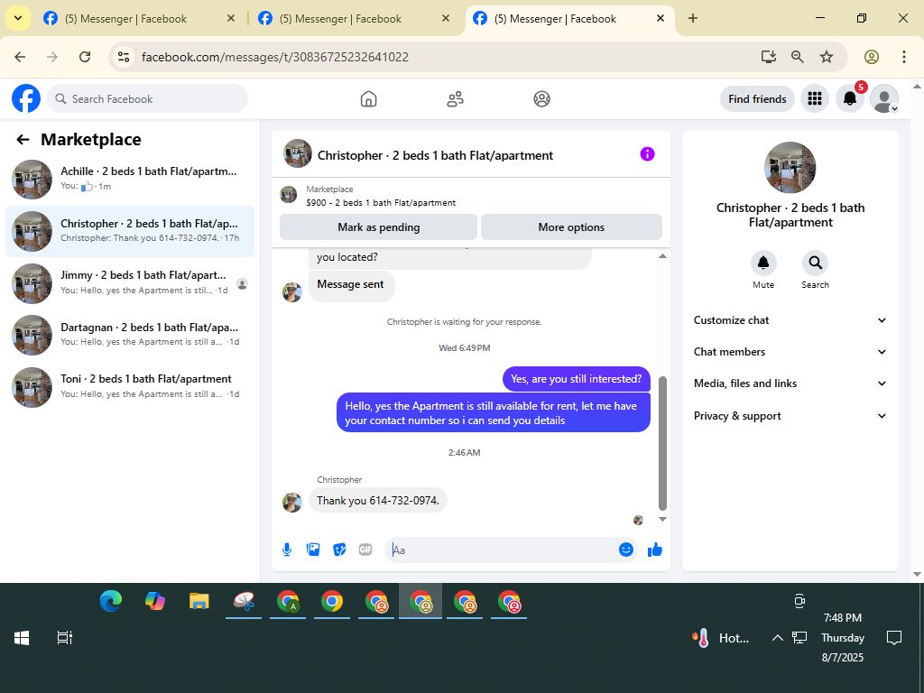Attach a file with the photo icon

313,550
